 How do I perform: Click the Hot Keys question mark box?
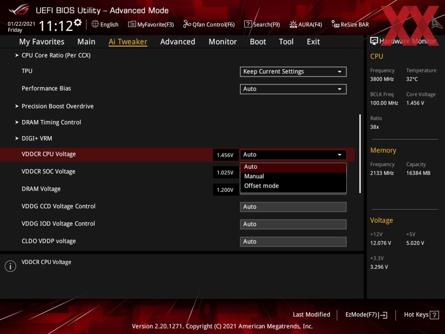[x=434, y=315]
